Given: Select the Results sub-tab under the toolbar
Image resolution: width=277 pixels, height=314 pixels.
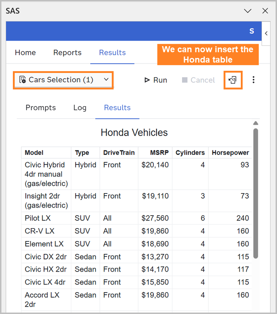Looking at the screenshot, I should (117, 108).
